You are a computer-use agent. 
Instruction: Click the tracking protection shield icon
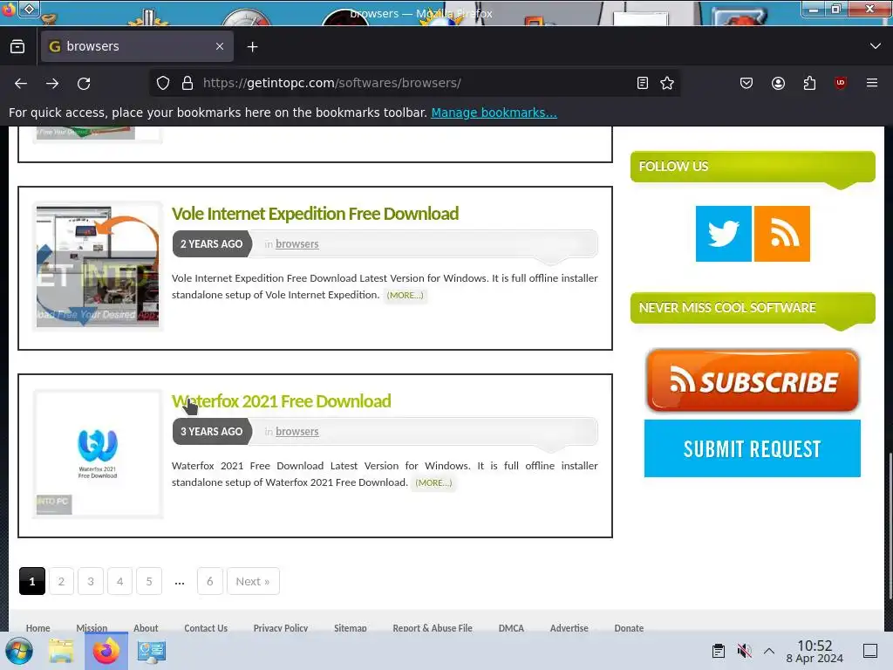click(163, 83)
